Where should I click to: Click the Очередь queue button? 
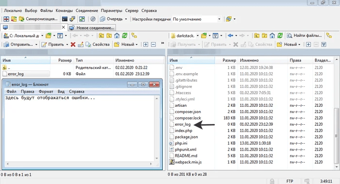click(x=111, y=19)
